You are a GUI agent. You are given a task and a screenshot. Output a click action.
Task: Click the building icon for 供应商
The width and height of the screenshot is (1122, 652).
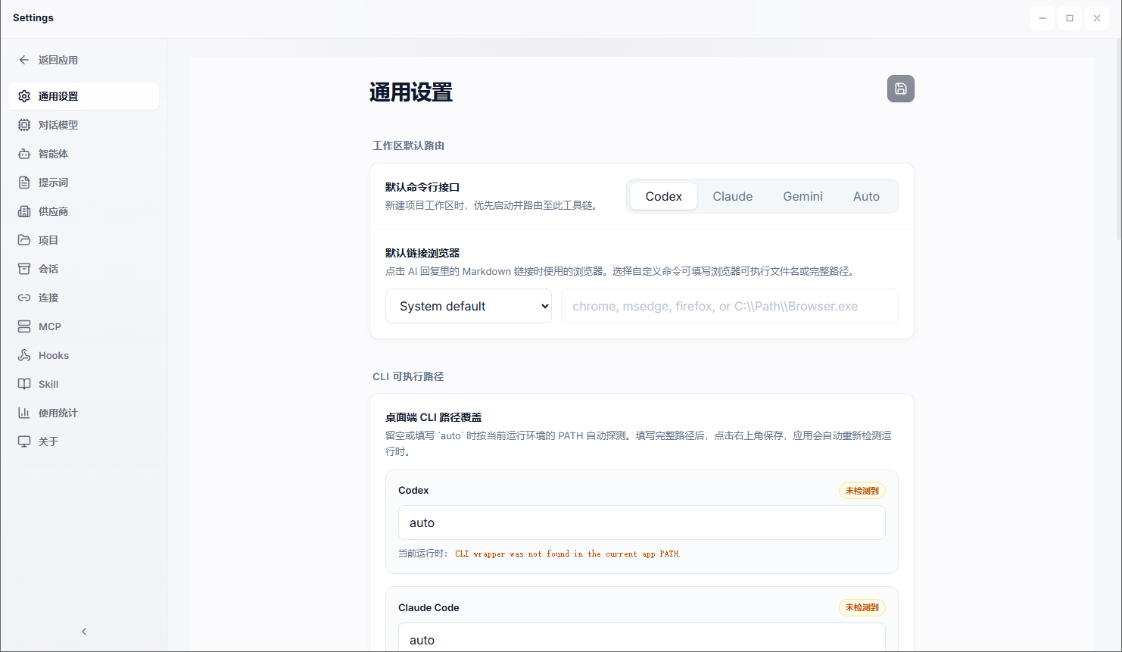24,211
